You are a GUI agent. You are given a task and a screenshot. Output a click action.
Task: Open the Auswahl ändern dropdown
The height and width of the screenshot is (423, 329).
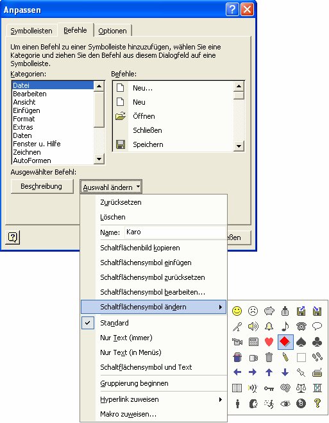pyautogui.click(x=111, y=187)
